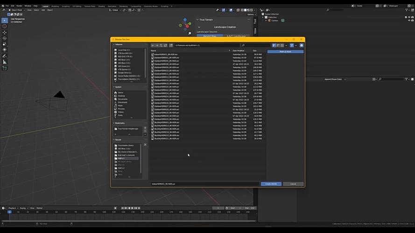Open the Blender logo menu
Image resolution: width=415 pixels, height=233 pixels.
3,6
